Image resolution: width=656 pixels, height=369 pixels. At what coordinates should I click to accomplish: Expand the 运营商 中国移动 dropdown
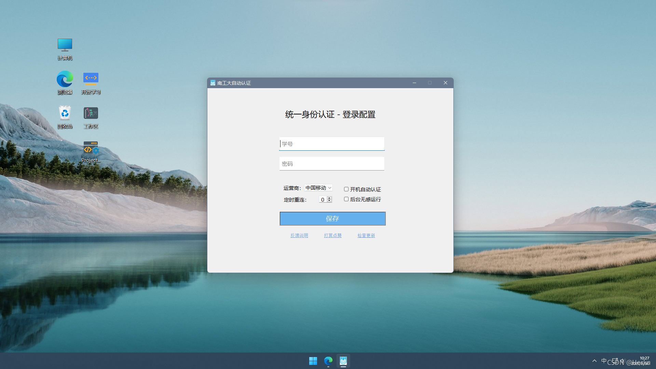[318, 188]
